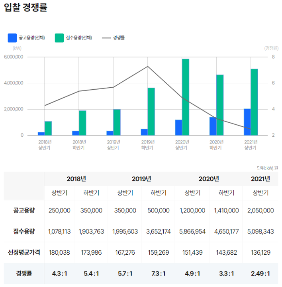Click the 입찰 경쟁률 page heading
The width and height of the screenshot is (282, 287).
pos(25,8)
